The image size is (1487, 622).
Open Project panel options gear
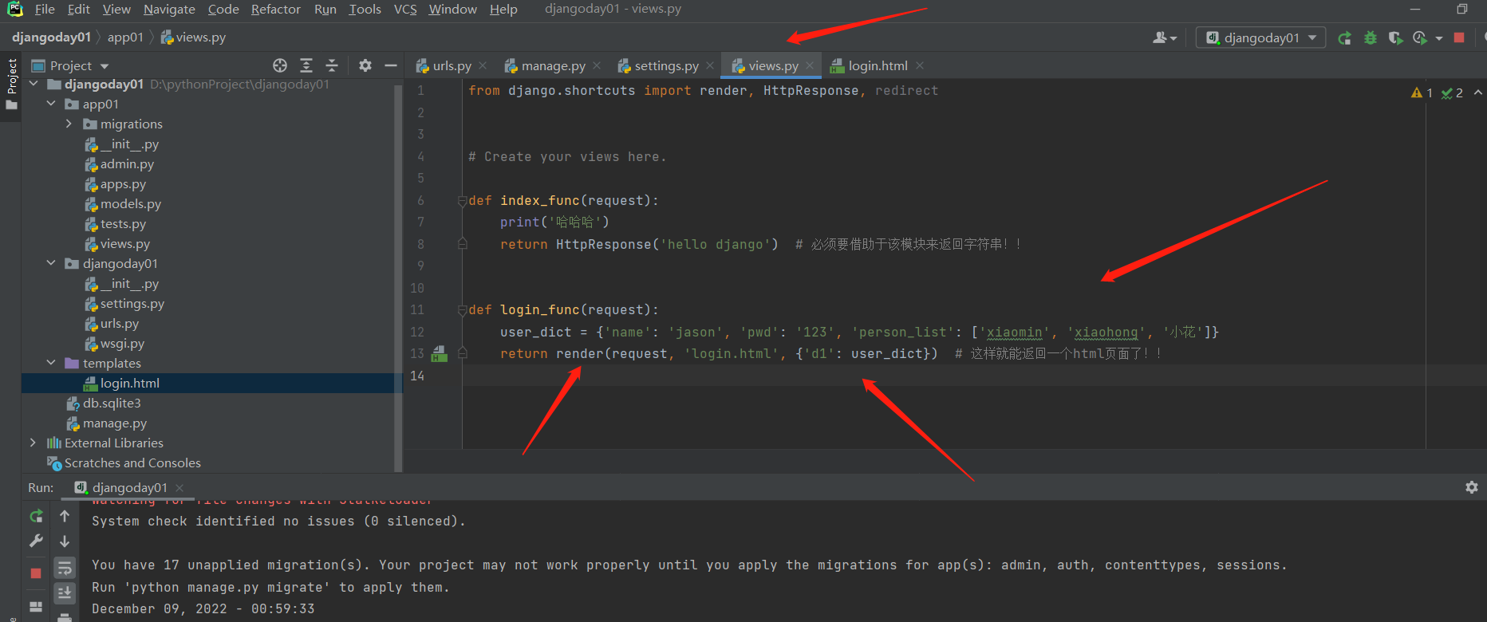tap(365, 65)
